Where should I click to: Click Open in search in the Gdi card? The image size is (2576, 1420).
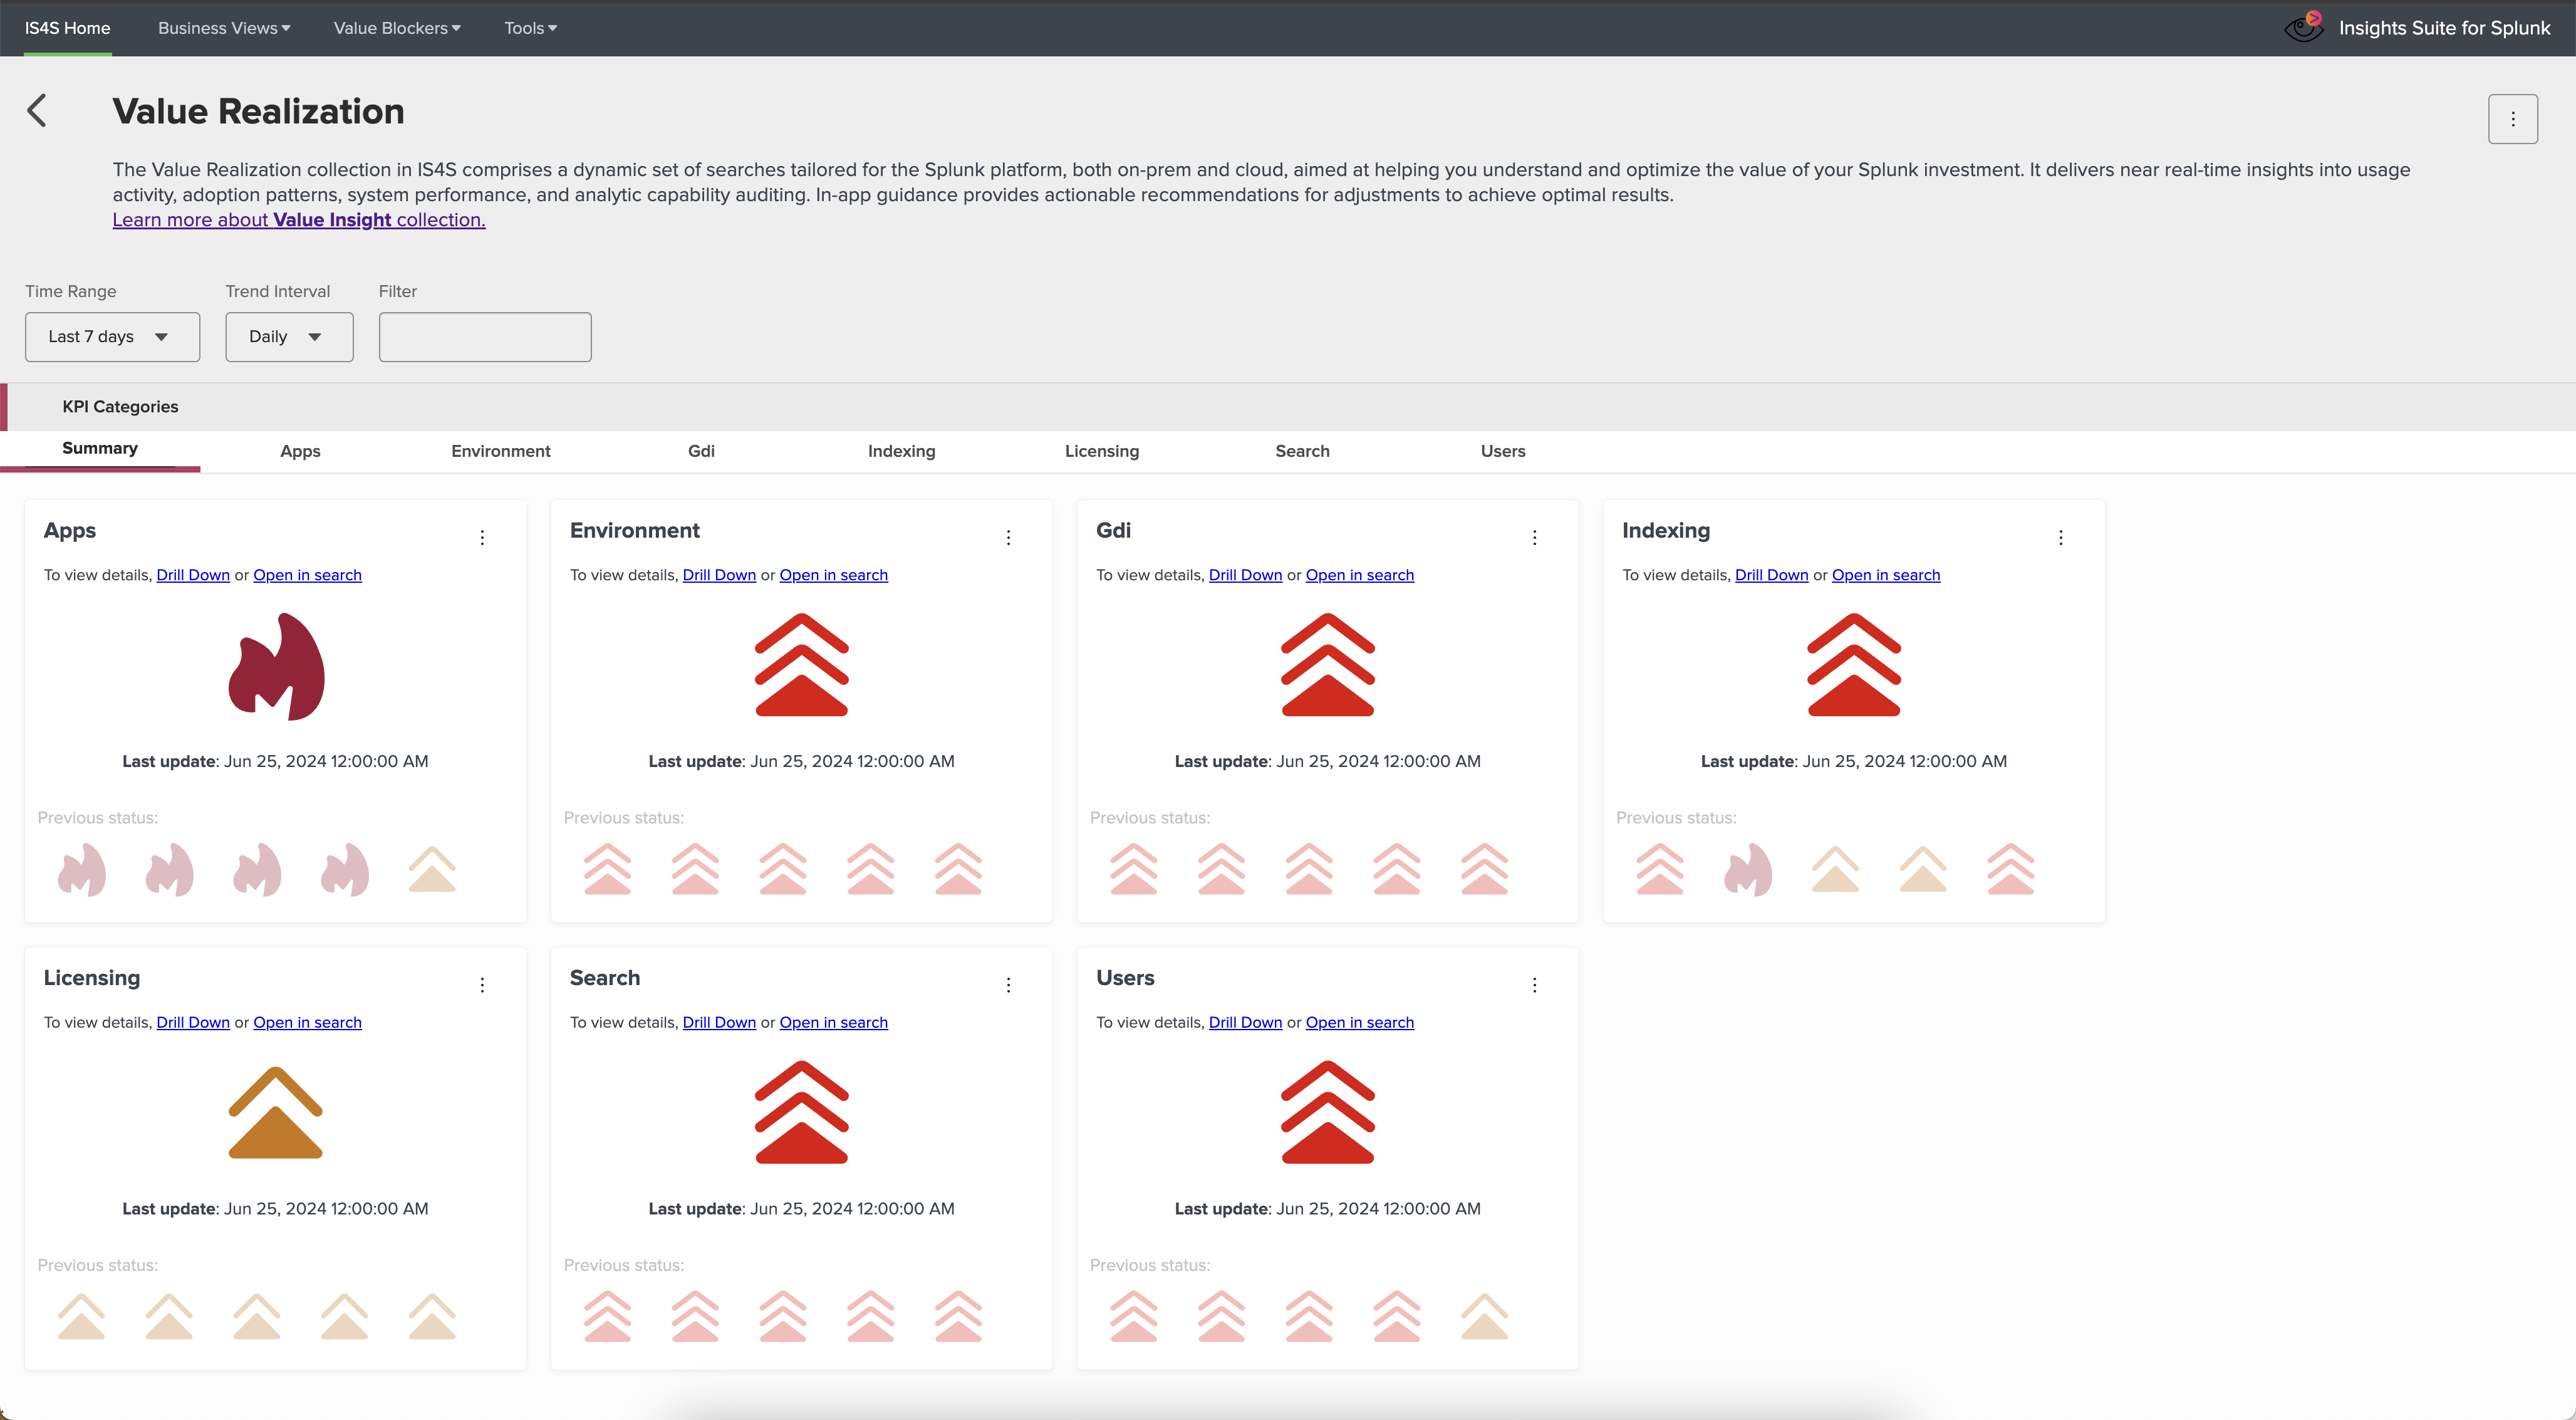pos(1360,575)
